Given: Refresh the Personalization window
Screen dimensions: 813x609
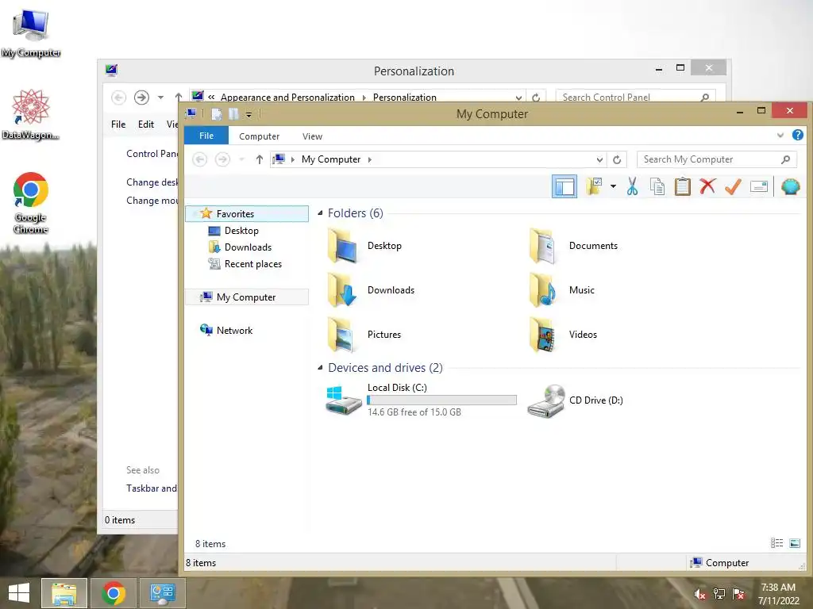Looking at the screenshot, I should tap(536, 98).
